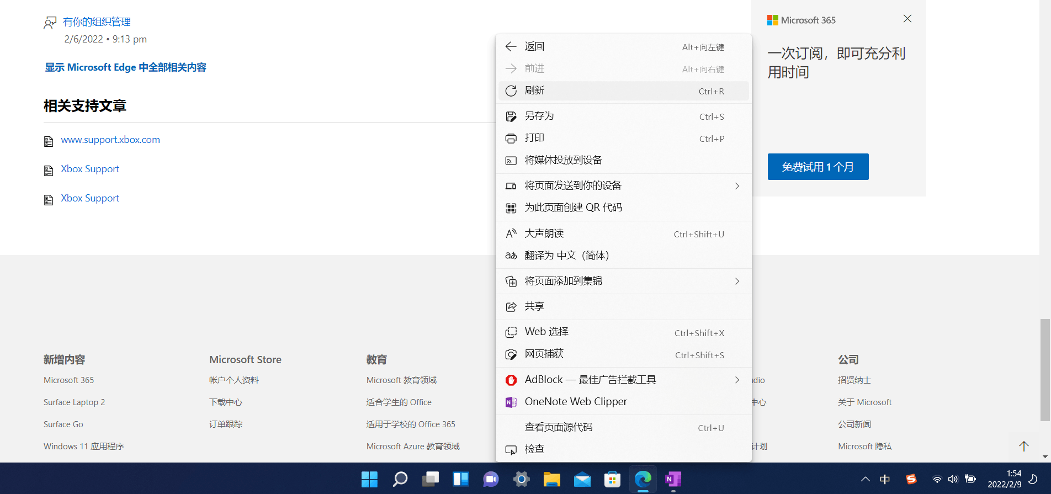Open 关于 Microsoft footer link
1051x494 pixels.
pos(864,402)
